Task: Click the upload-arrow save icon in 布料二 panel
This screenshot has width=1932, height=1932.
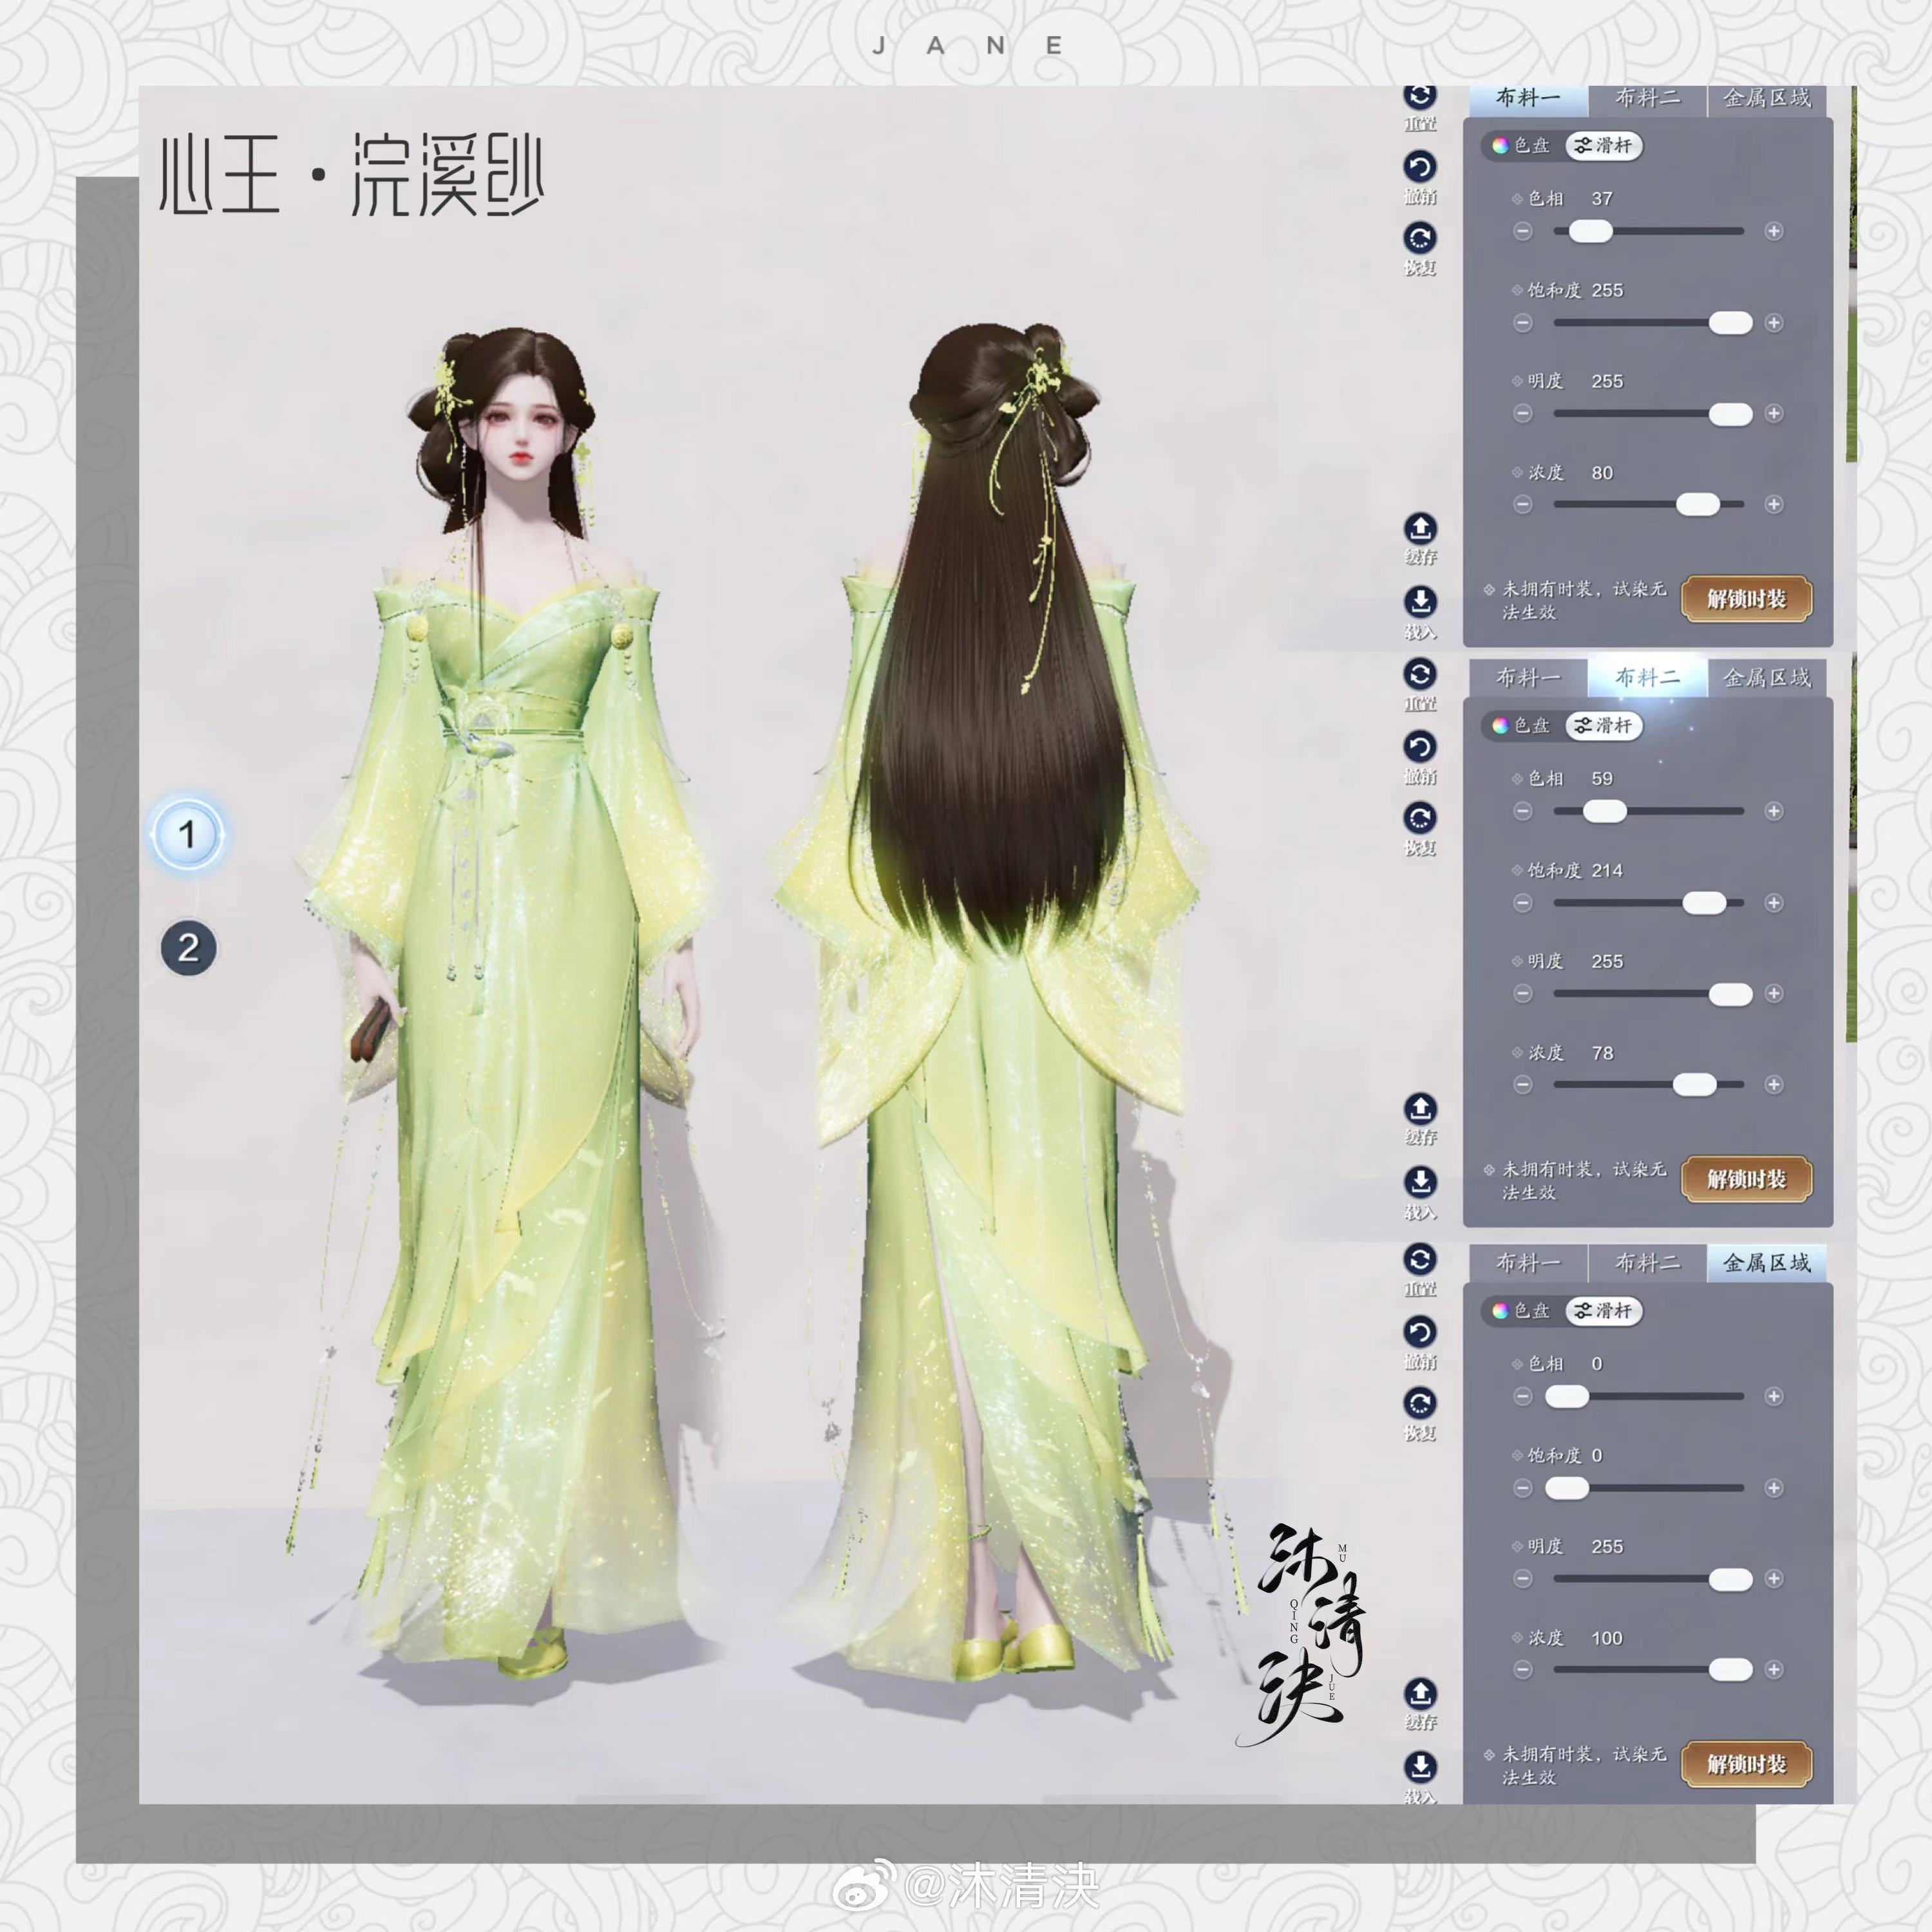Action: [1420, 1108]
